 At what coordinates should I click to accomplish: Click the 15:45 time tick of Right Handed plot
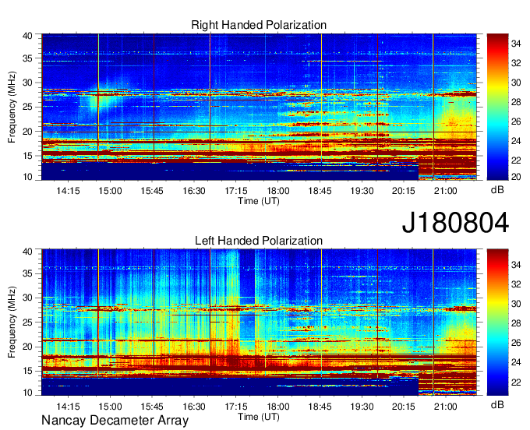[x=152, y=191]
